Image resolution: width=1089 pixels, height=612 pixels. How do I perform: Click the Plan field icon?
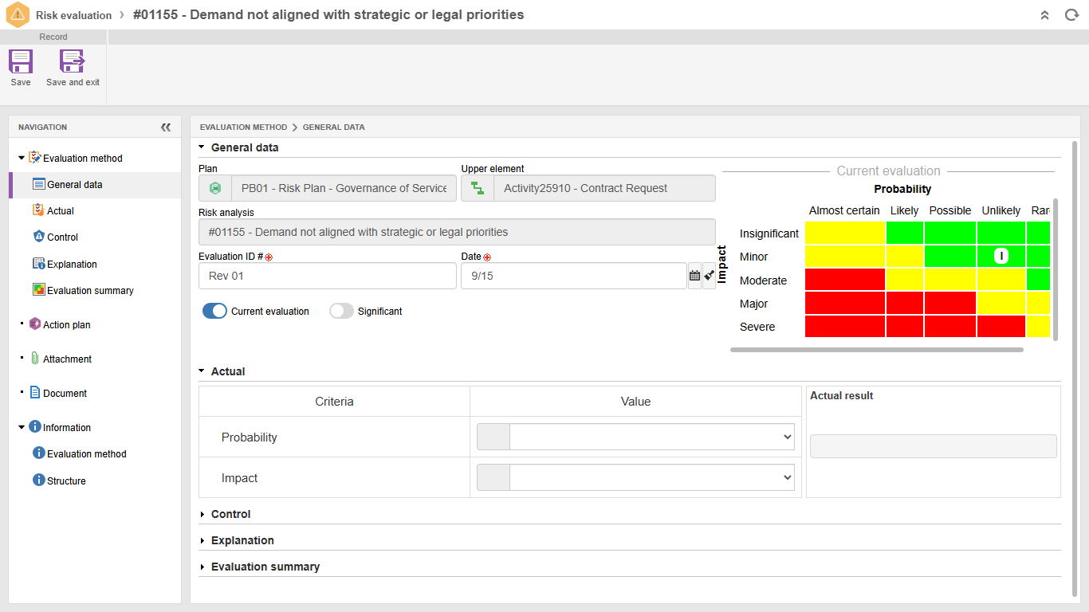(x=215, y=189)
